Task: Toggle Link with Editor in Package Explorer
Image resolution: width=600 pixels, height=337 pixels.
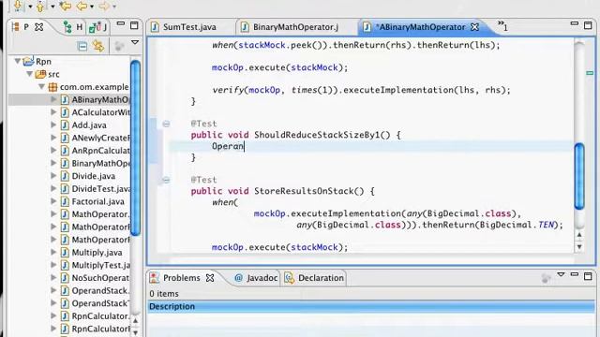Action: coord(98,46)
